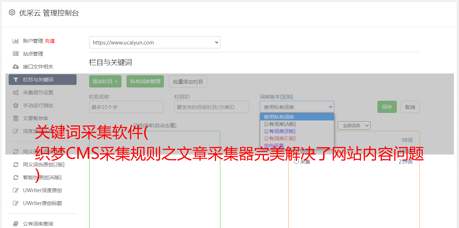Click the 词库版本[区别] label

point(276,97)
